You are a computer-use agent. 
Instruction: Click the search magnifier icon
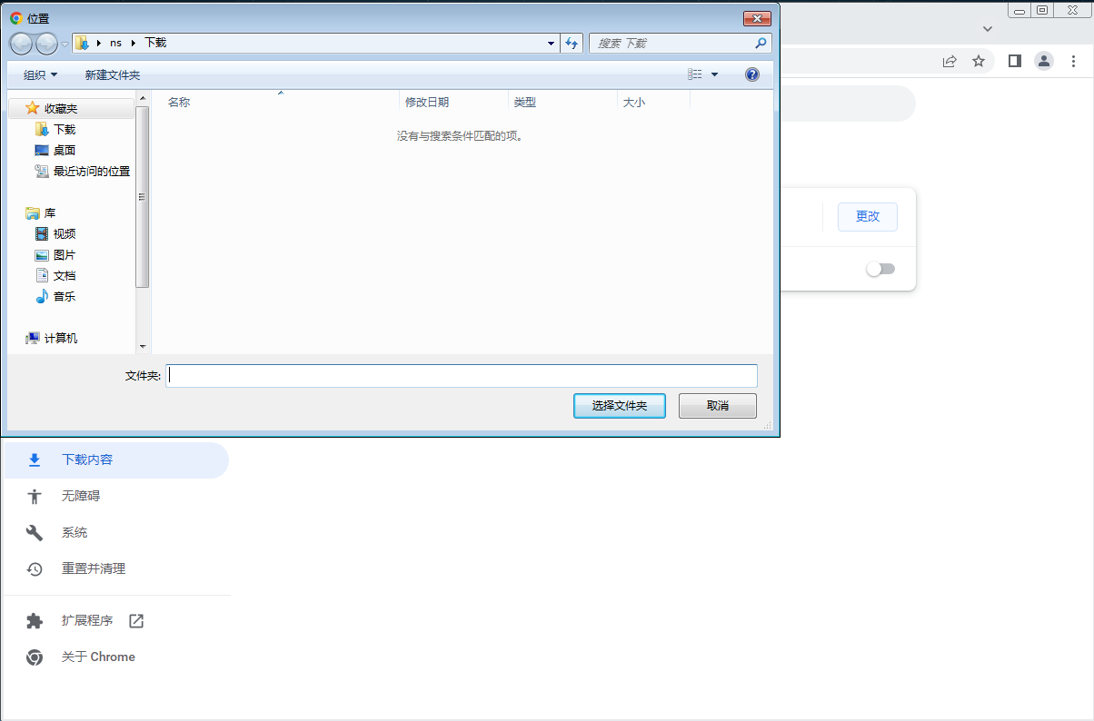pyautogui.click(x=761, y=43)
